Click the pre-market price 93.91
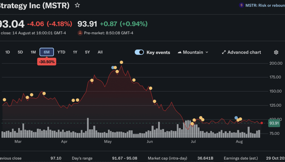Screen dimensions: 285x162 [87, 24]
